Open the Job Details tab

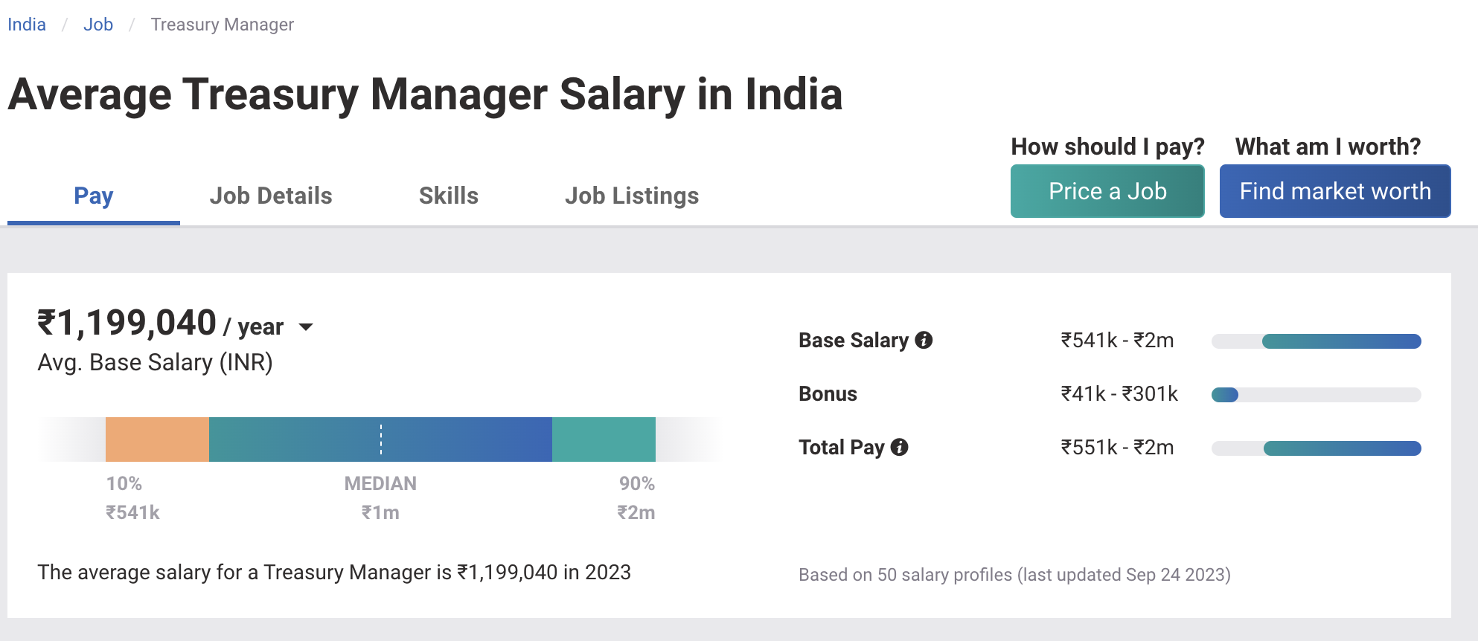[x=271, y=196]
